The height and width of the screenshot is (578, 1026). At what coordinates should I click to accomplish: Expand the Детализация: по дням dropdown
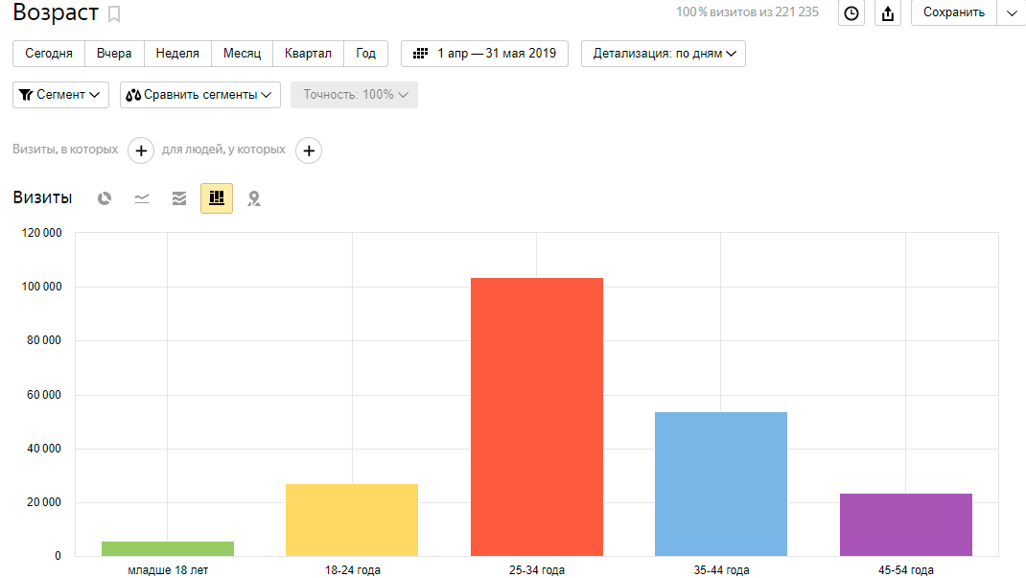664,54
